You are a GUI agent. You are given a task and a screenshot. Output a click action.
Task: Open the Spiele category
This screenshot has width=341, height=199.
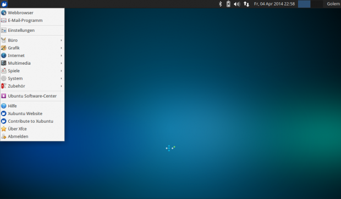click(x=32, y=71)
